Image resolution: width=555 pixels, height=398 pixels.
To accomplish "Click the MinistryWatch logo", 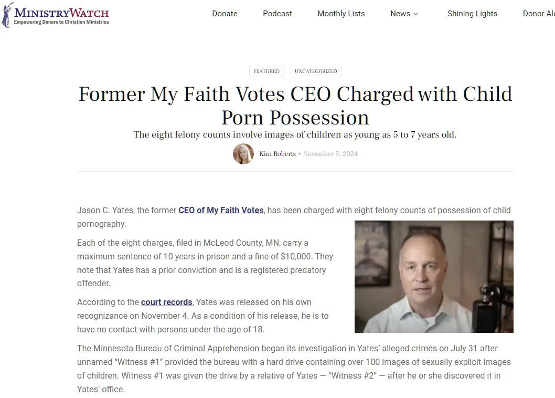I will tap(56, 15).
